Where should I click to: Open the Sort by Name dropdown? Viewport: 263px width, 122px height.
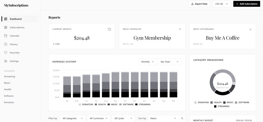pyautogui.click(x=163, y=118)
